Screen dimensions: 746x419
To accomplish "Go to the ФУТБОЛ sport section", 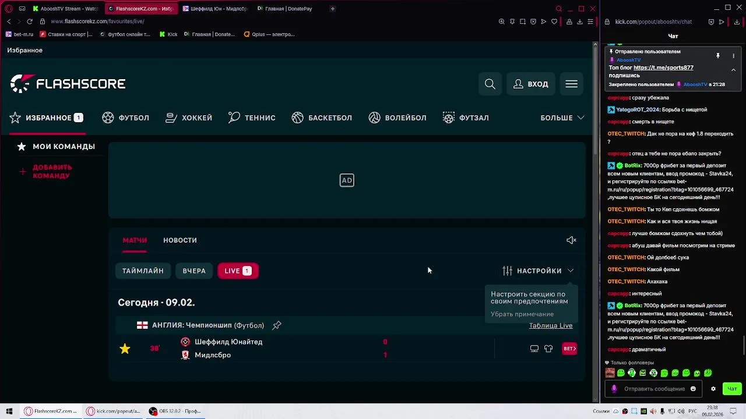I will click(125, 118).
